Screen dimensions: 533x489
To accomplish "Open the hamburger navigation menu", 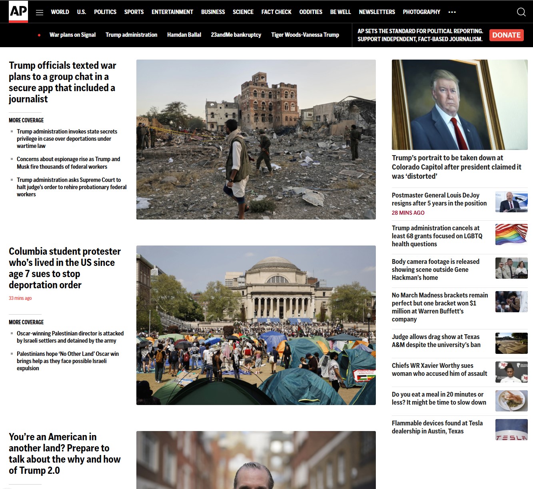I will click(x=40, y=12).
